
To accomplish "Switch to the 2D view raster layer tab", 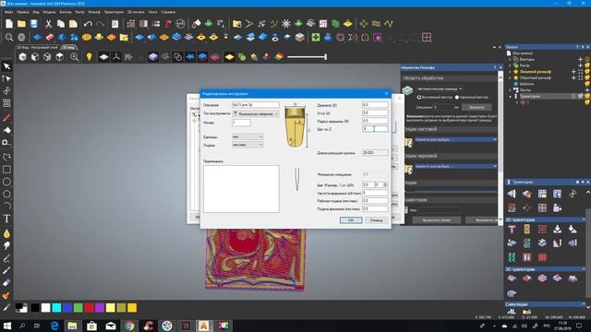I will pyautogui.click(x=37, y=47).
